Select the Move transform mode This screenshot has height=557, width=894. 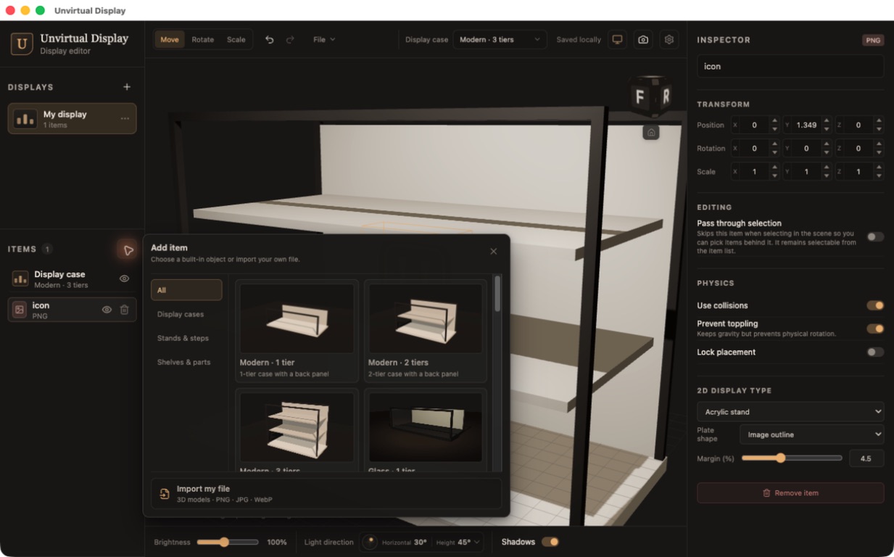(x=170, y=40)
